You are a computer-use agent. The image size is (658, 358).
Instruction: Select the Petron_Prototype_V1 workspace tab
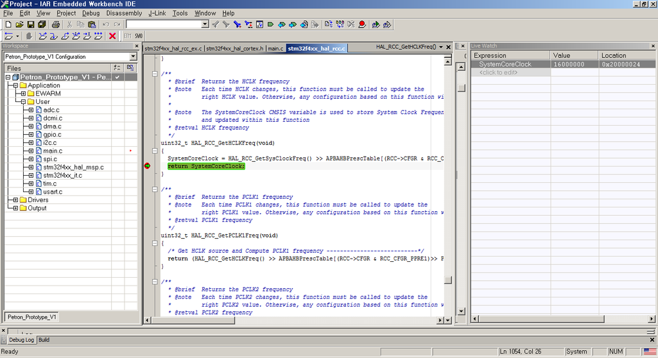32,317
